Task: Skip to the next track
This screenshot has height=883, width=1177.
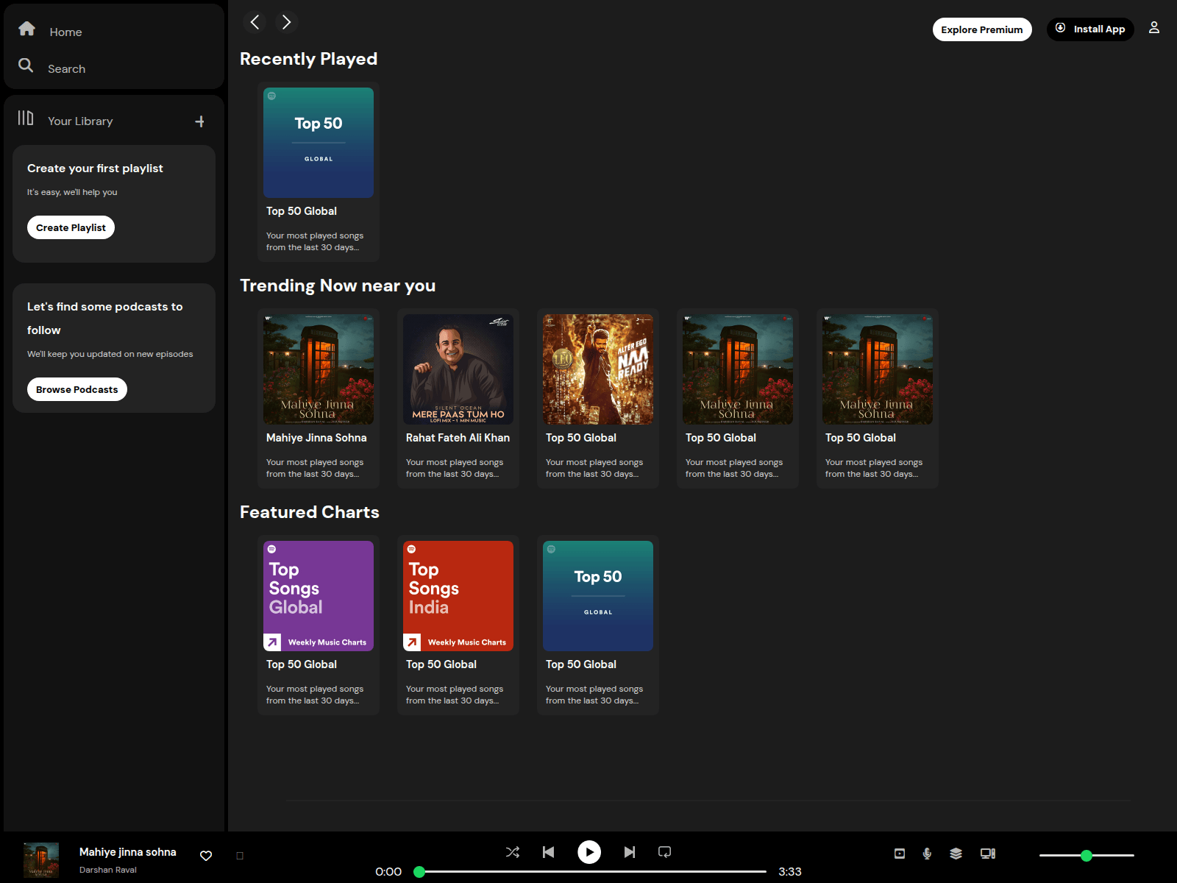Action: point(630,852)
